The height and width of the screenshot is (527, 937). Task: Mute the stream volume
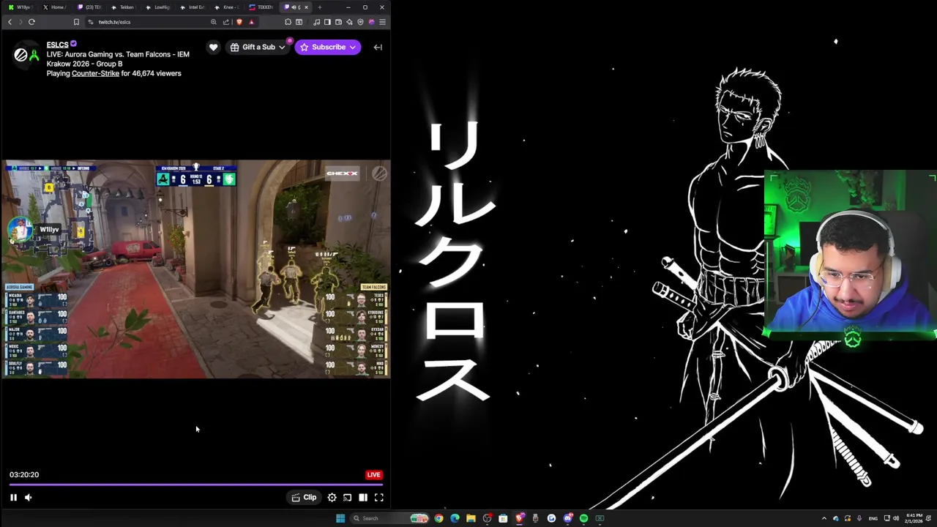28,497
